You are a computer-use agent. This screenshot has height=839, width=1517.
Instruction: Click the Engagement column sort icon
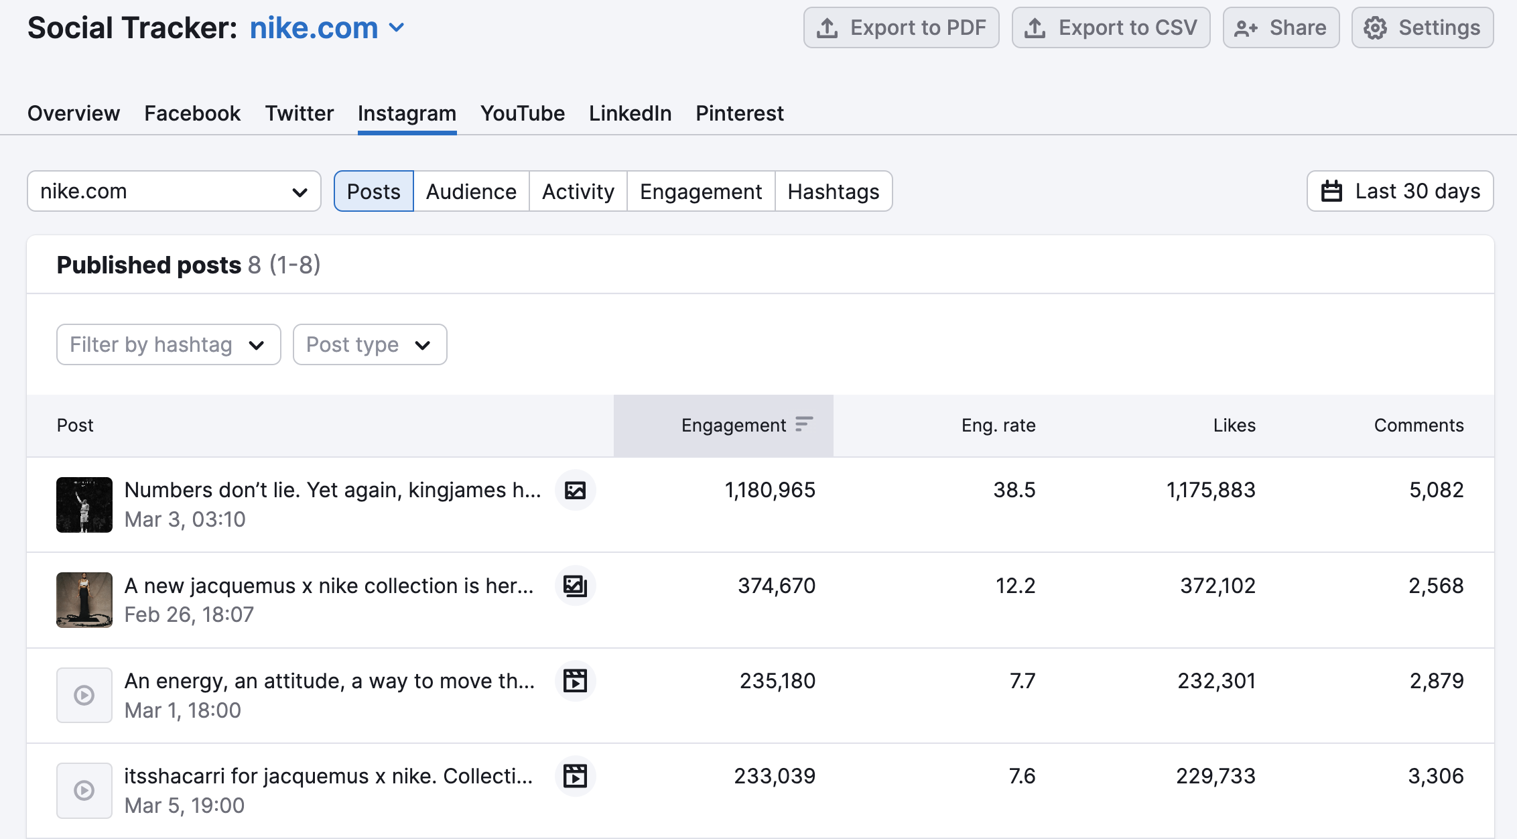tap(803, 425)
